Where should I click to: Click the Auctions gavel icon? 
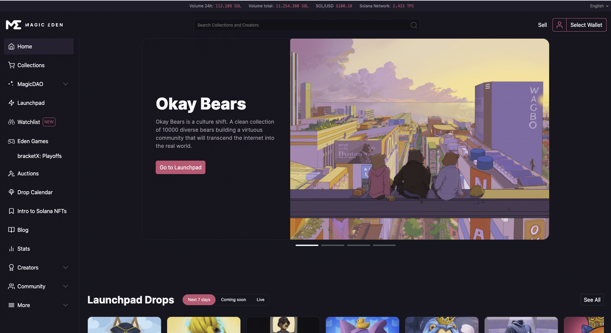[11, 173]
